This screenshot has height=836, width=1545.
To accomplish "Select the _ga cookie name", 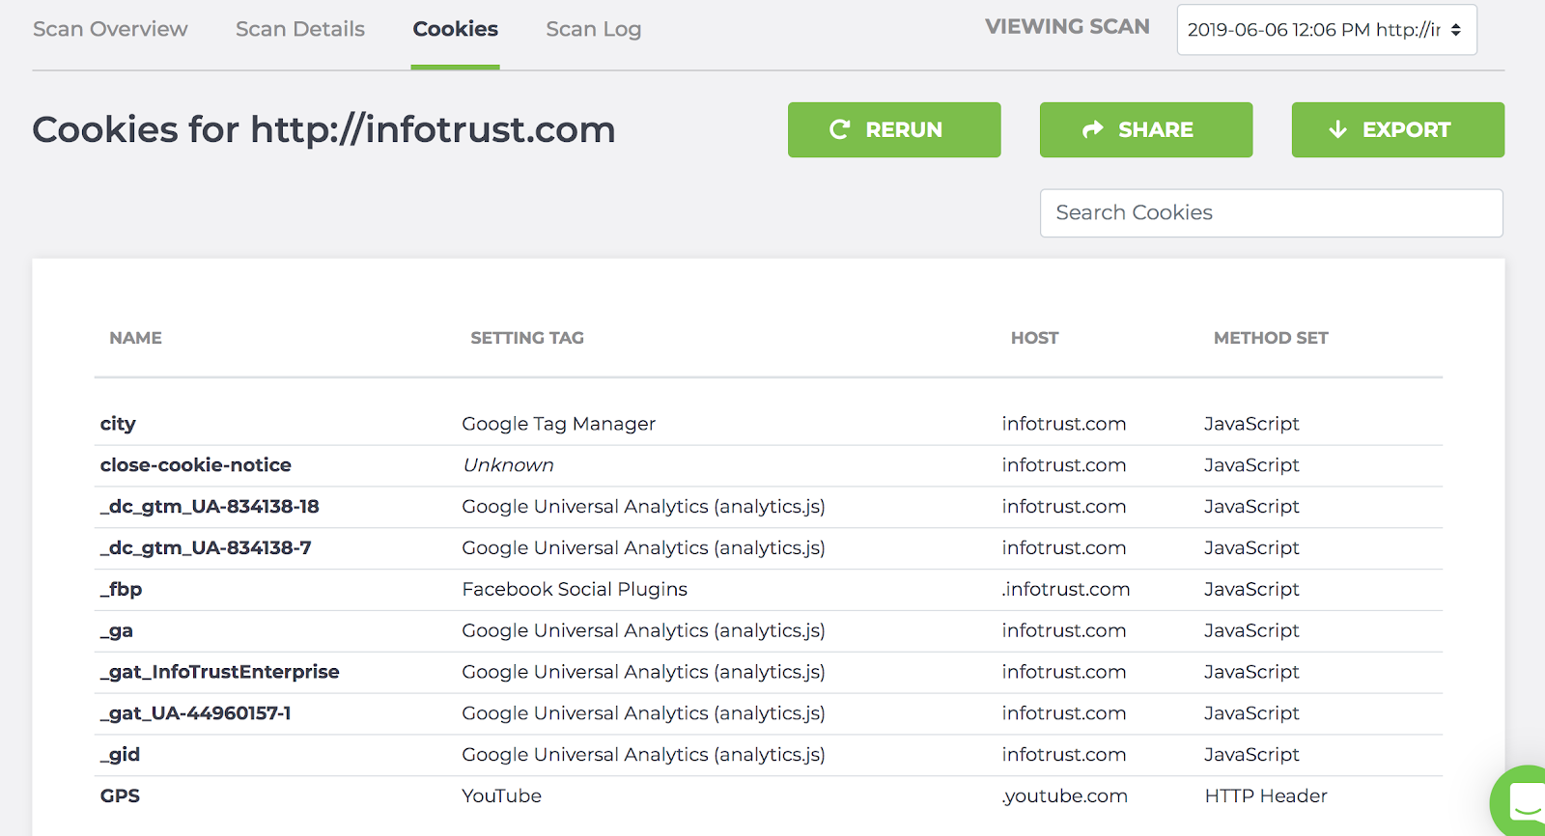I will (117, 631).
